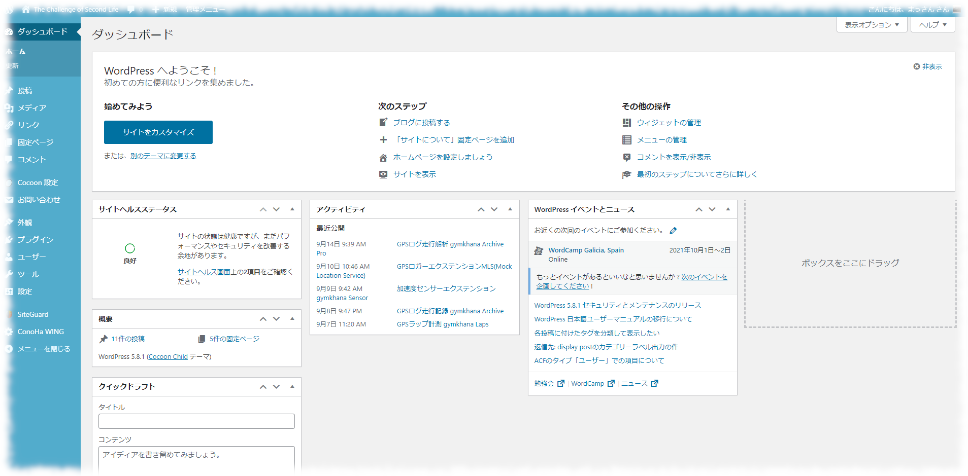968x476 pixels.
Task: Click the comments bubble icon in admin bar
Action: 131,10
